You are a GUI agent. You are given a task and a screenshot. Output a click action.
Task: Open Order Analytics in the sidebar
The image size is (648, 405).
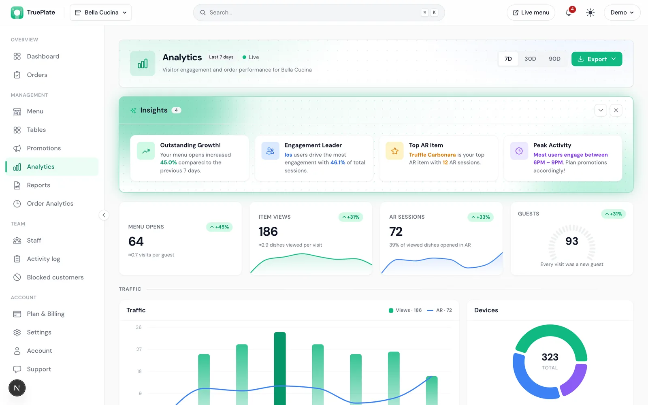tap(52, 204)
